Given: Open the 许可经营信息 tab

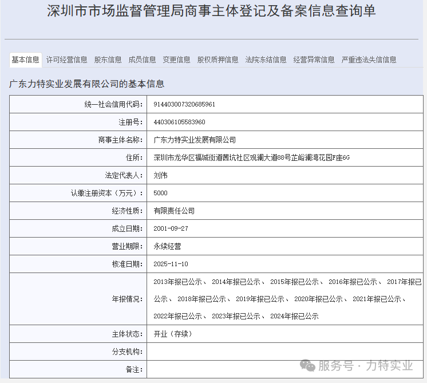Looking at the screenshot, I should click(x=67, y=60).
